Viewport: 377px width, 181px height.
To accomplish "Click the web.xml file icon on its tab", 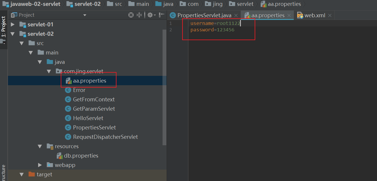I will pos(299,15).
